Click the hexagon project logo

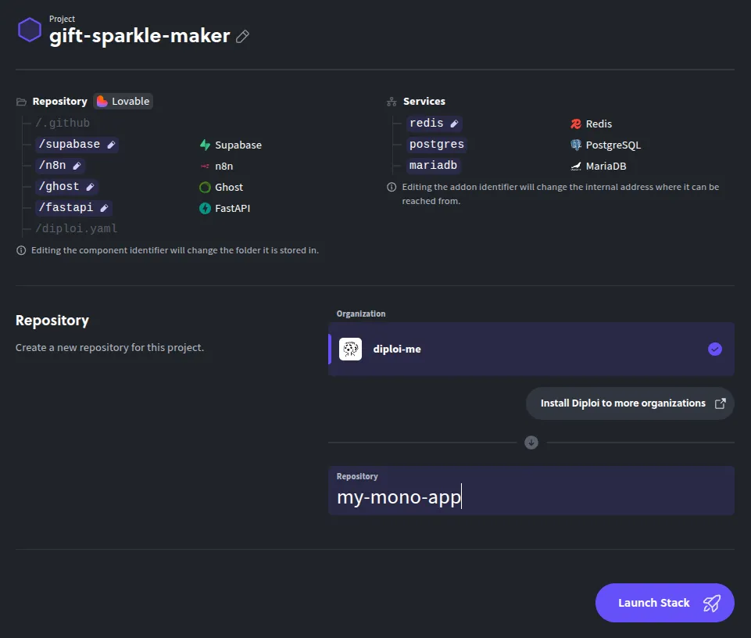[29, 30]
